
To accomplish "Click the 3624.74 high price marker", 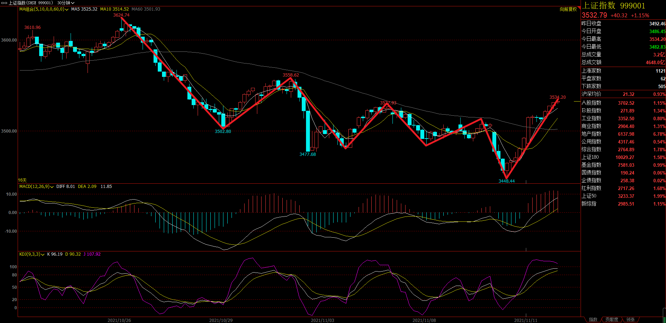I will tap(121, 15).
